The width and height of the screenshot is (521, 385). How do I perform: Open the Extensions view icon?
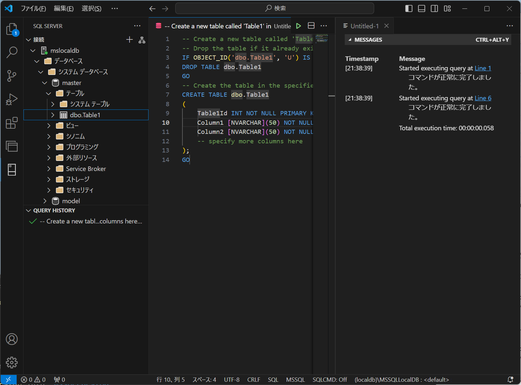12,123
